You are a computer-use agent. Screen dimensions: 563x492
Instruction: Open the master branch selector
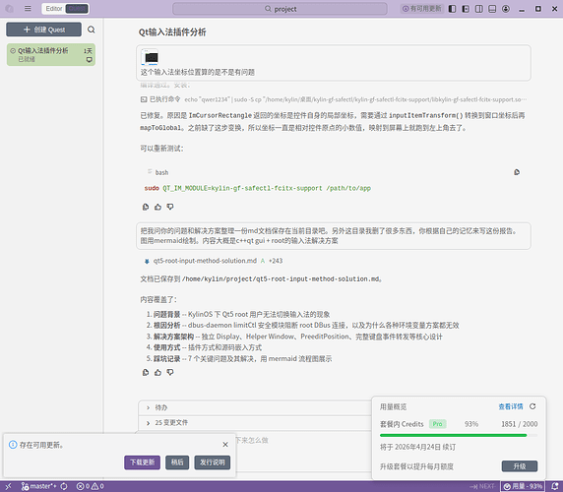pyautogui.click(x=38, y=486)
